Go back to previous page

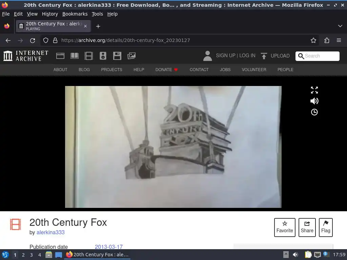8,41
